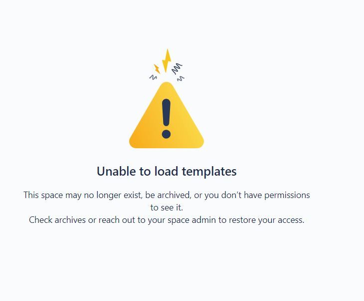Click the small grey squiggle left of the triangle's top
The image size is (364, 301).
click(x=153, y=77)
